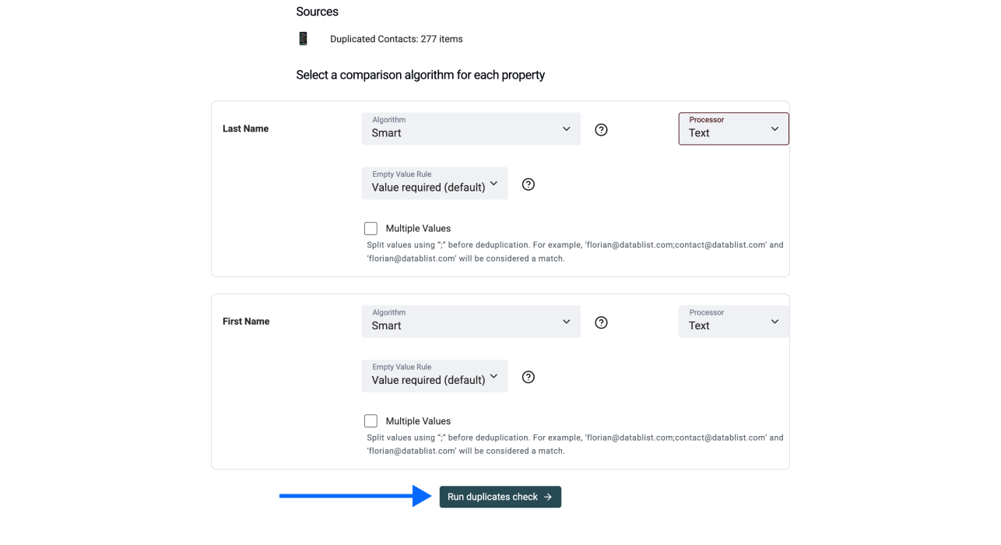Select the Last Name property label
Image resolution: width=1001 pixels, height=545 pixels.
click(x=245, y=129)
